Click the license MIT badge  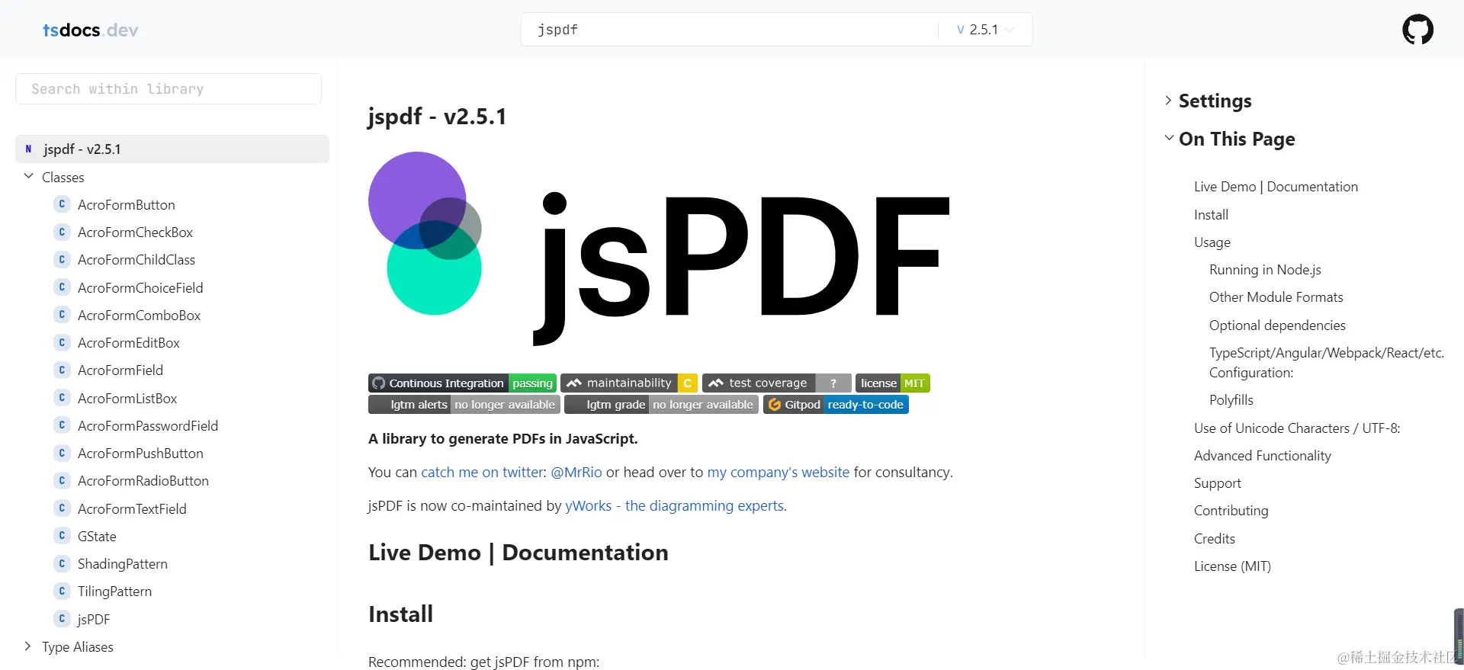(893, 383)
